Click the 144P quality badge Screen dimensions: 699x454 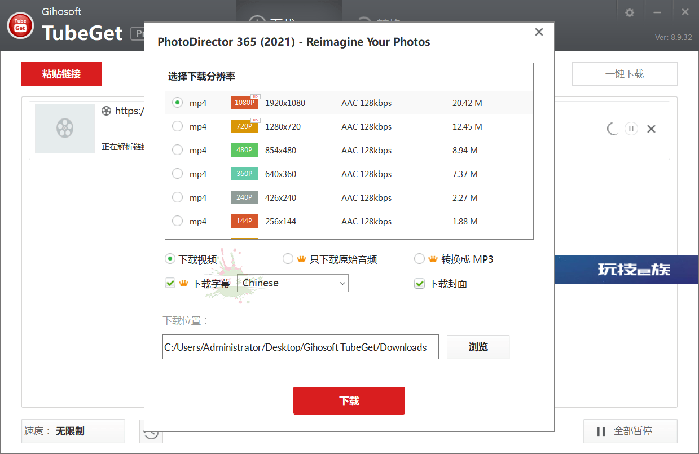tap(244, 221)
